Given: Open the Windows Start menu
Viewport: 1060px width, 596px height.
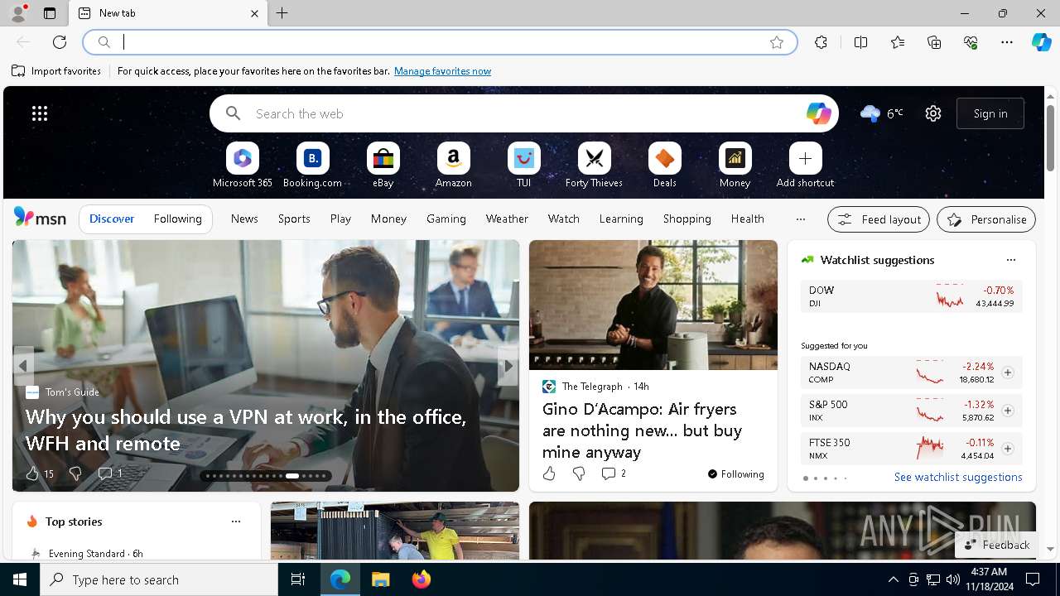Looking at the screenshot, I should click(20, 579).
